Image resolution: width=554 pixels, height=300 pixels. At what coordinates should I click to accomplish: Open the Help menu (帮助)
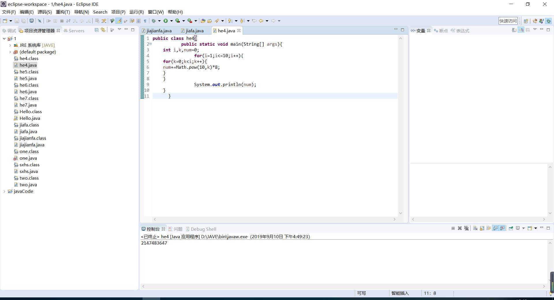(x=175, y=12)
